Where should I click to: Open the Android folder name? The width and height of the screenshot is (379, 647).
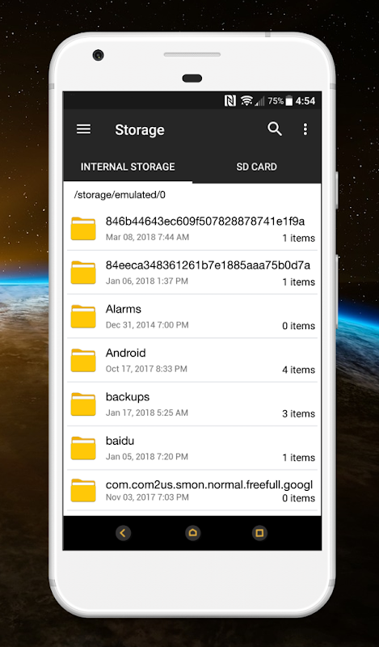coord(126,353)
